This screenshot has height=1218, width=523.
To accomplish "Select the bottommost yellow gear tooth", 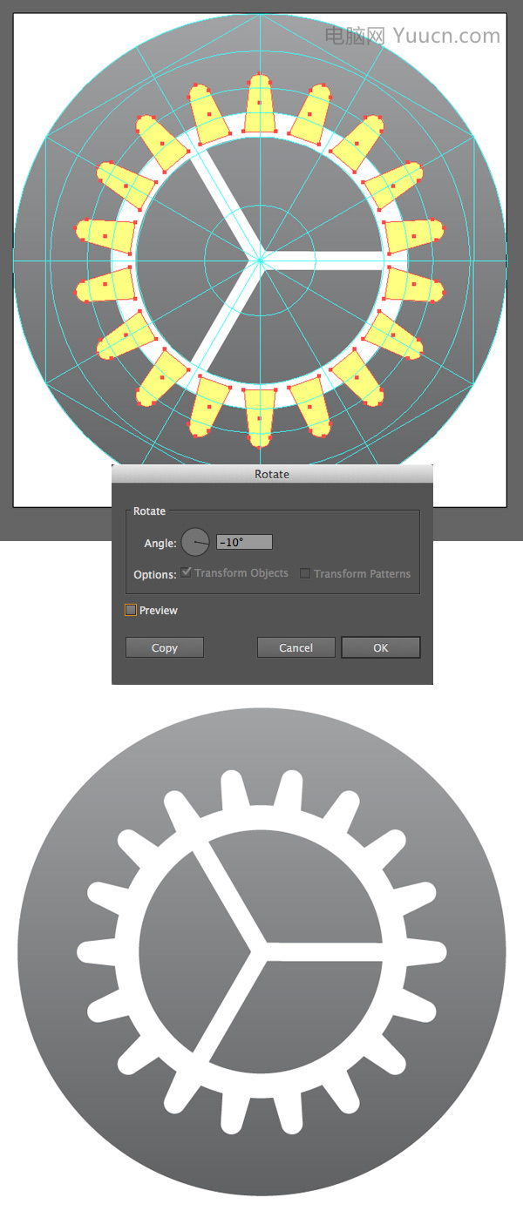I will (x=260, y=416).
